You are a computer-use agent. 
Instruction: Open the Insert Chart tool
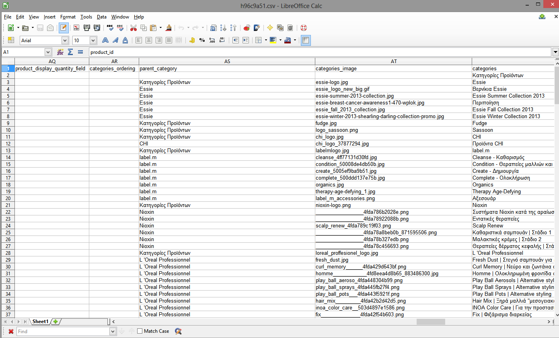point(247,28)
